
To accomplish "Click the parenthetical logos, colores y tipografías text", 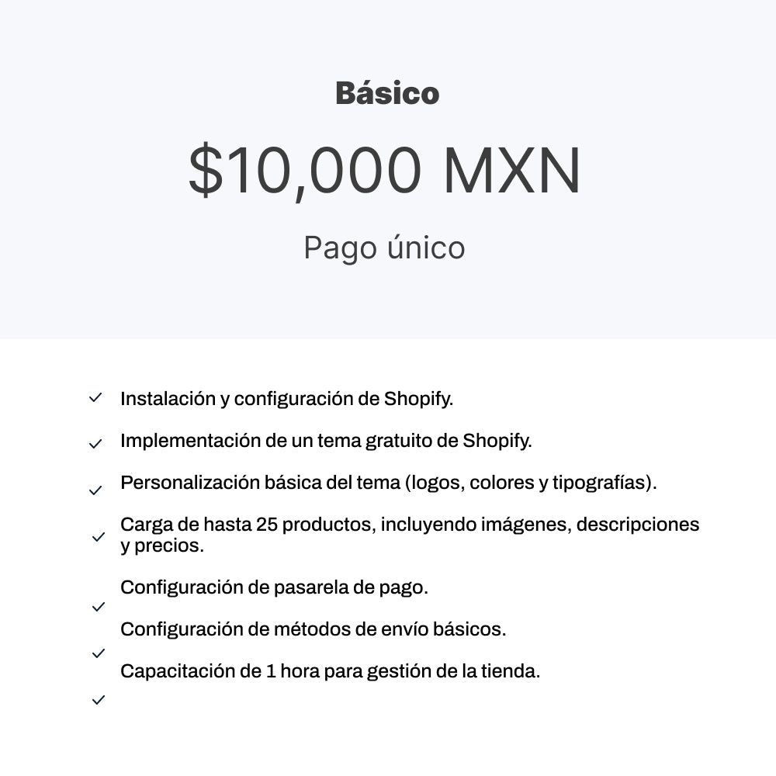I will pyautogui.click(x=531, y=483).
